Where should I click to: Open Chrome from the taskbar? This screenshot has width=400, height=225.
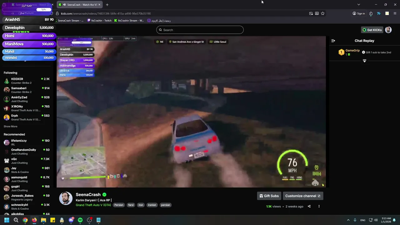pos(25,220)
